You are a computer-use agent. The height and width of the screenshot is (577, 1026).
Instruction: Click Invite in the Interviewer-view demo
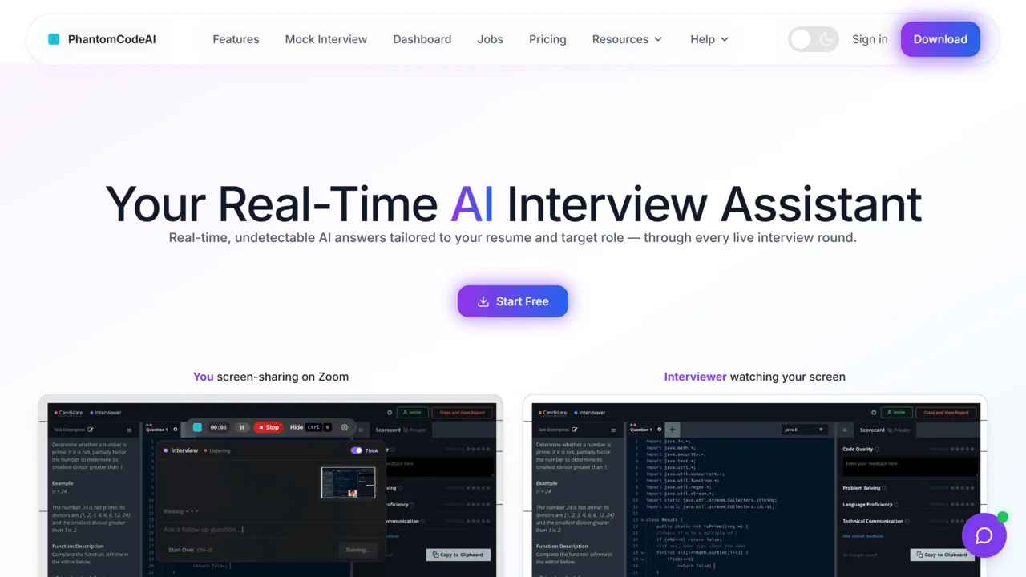(x=896, y=413)
